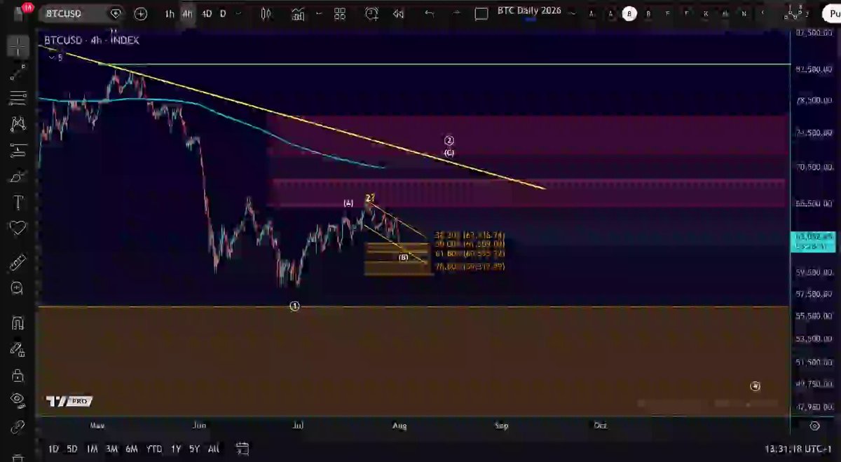
Task: Switch to the D timeframe
Action: coord(223,13)
